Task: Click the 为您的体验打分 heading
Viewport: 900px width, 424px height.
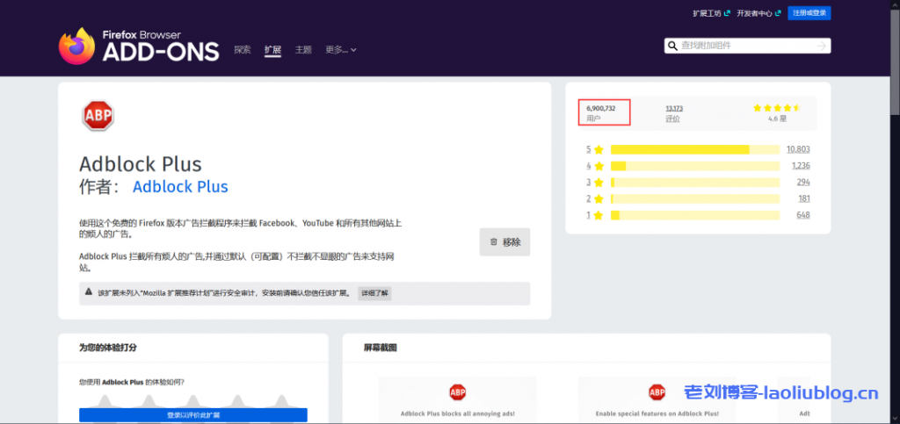Action: 108,348
